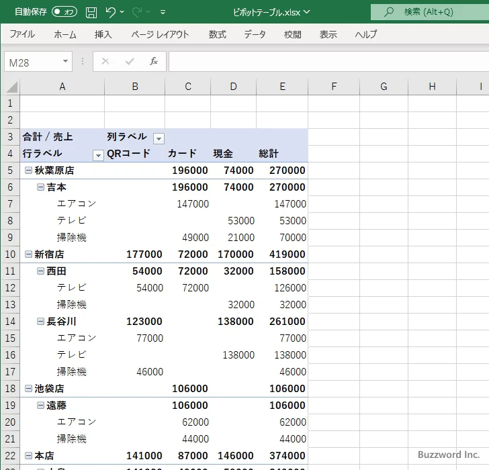Open the ホーム ribbon tab
The height and width of the screenshot is (470, 489).
pos(65,34)
